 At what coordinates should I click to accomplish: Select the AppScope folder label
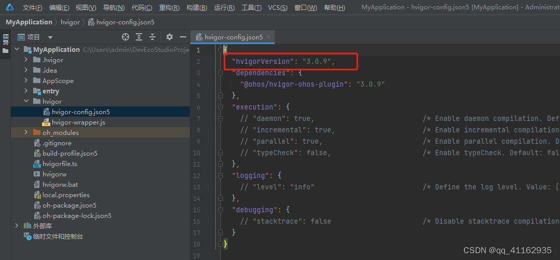[58, 81]
